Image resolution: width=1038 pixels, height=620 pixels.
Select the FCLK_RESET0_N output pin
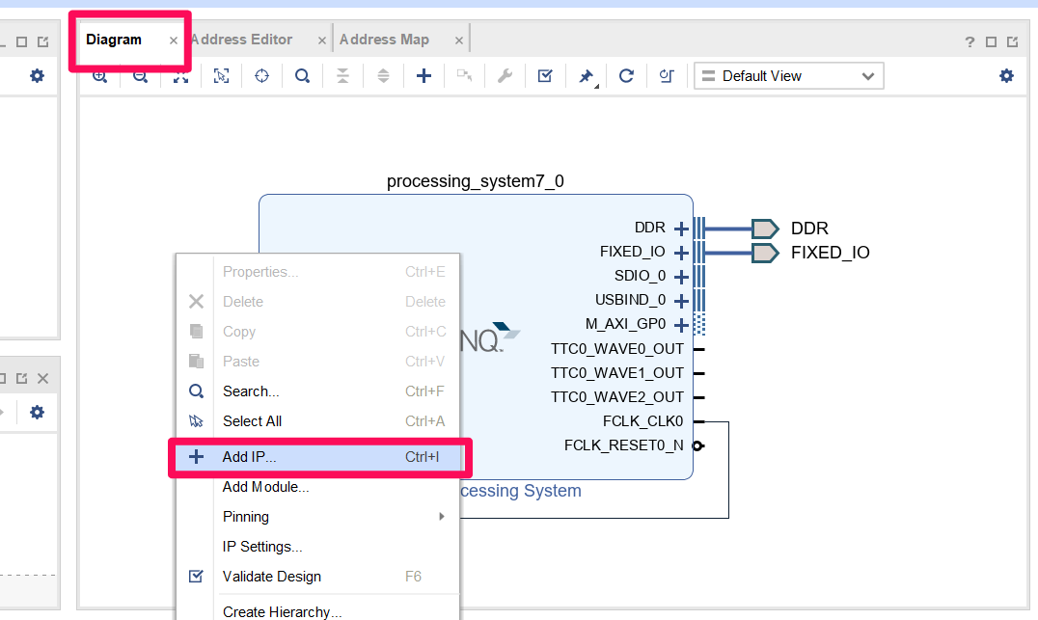pyautogui.click(x=697, y=446)
